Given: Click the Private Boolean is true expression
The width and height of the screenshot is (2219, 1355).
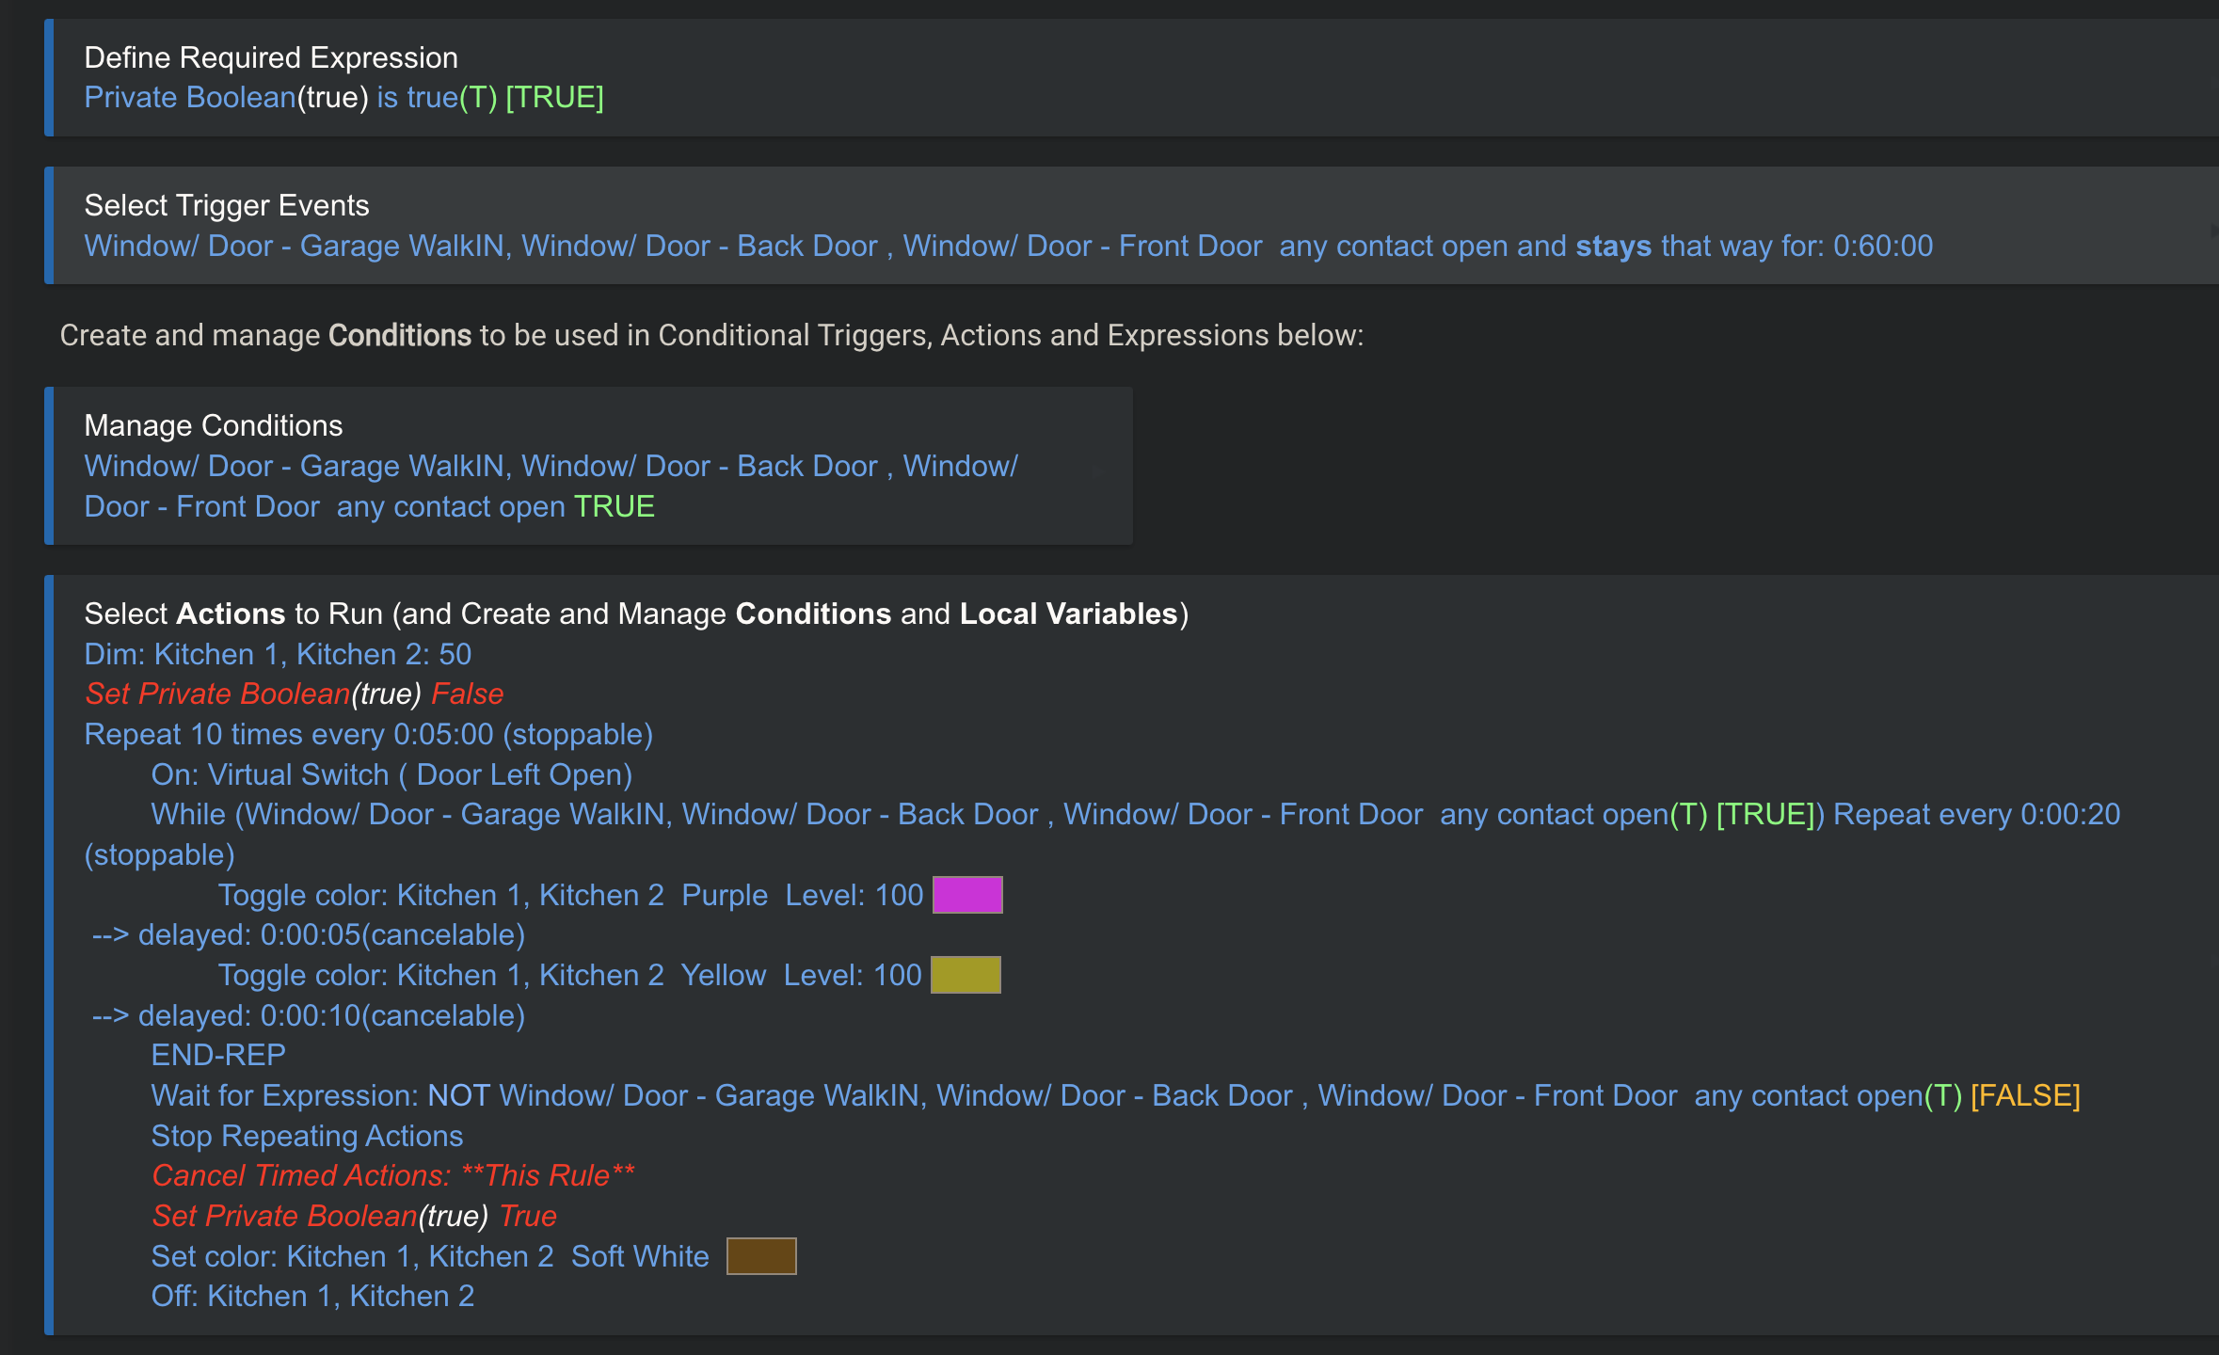Looking at the screenshot, I should 343,98.
